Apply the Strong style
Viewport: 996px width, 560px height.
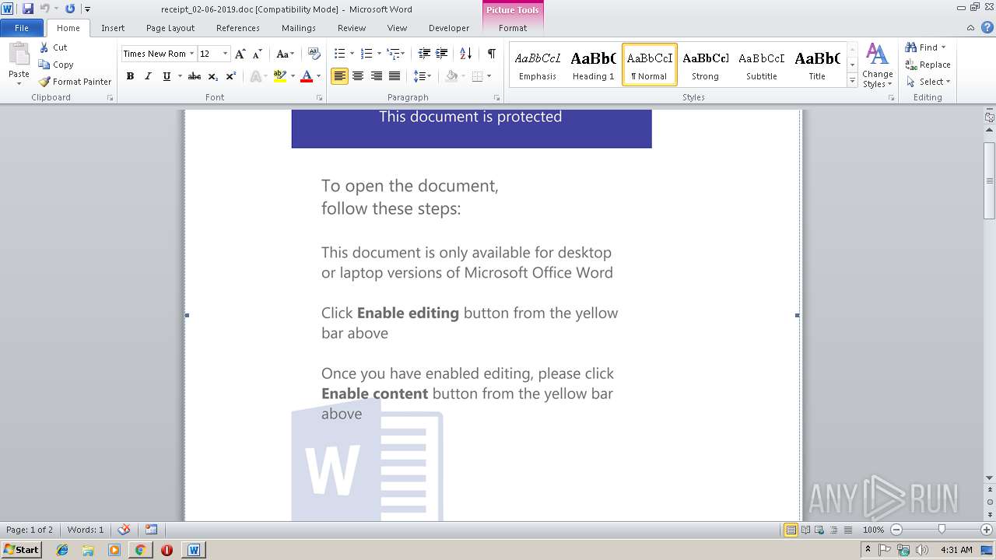pyautogui.click(x=706, y=65)
